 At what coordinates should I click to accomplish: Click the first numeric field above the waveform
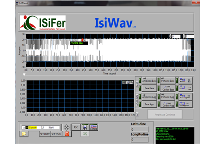pos(176,36)
